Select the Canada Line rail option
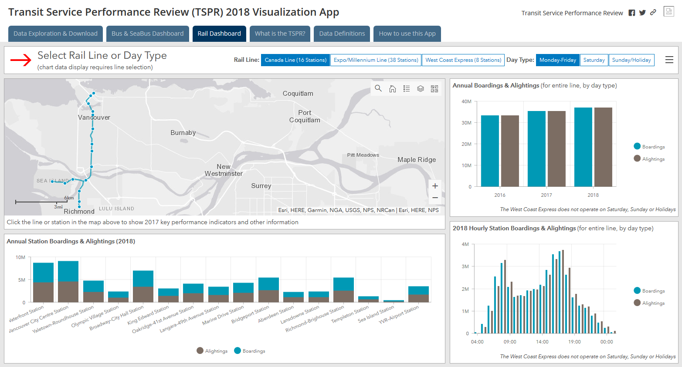The width and height of the screenshot is (682, 367). click(x=295, y=60)
